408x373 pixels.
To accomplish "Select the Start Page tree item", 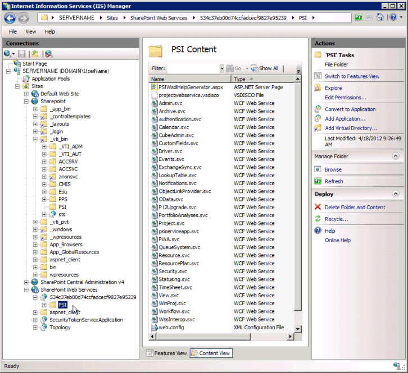I will [x=35, y=63].
